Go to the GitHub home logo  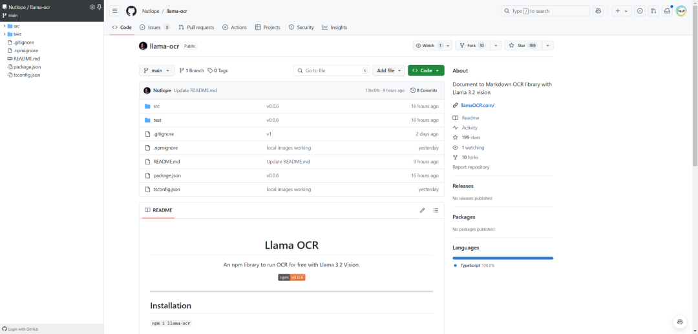131,11
